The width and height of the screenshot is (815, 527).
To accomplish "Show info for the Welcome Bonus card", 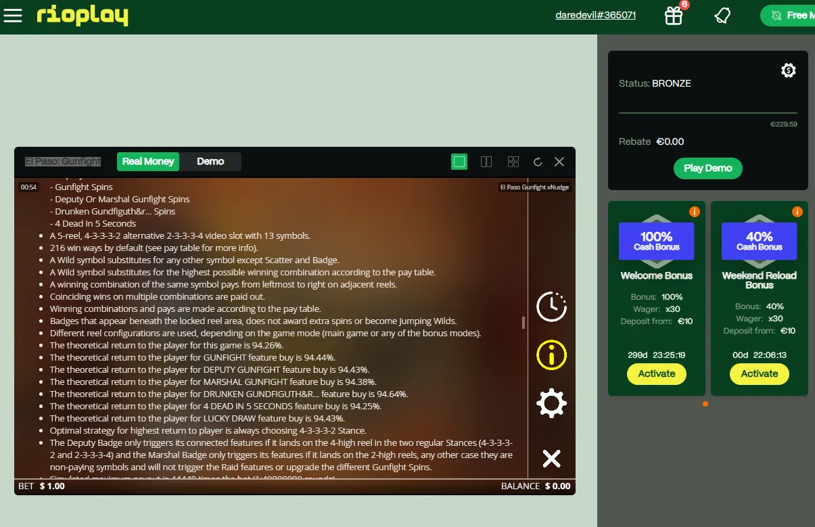I will (x=695, y=212).
